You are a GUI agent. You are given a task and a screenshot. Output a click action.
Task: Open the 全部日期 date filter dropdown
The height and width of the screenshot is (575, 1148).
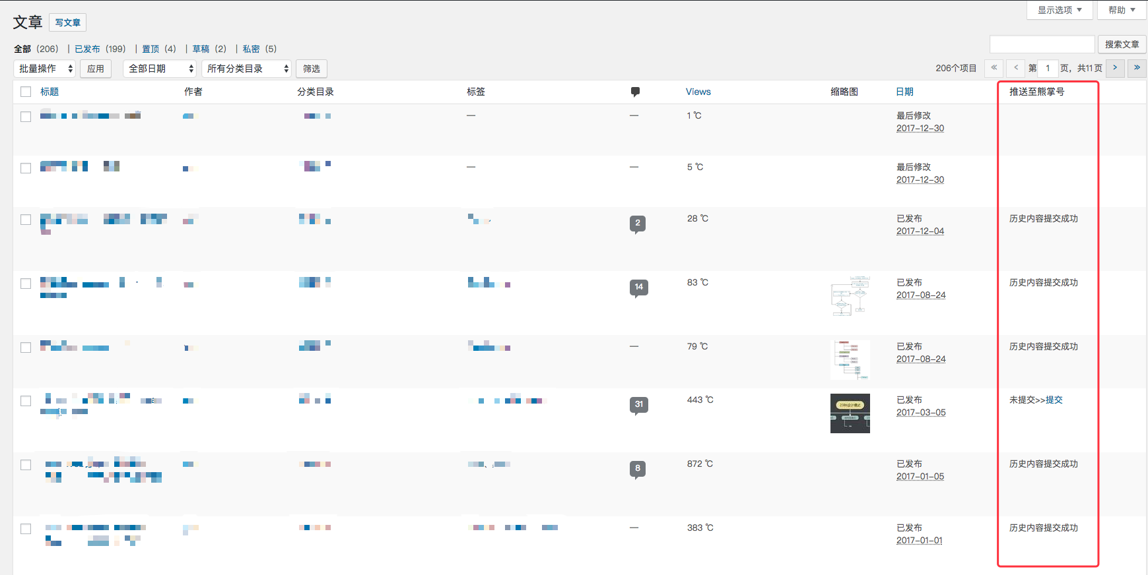pos(160,69)
